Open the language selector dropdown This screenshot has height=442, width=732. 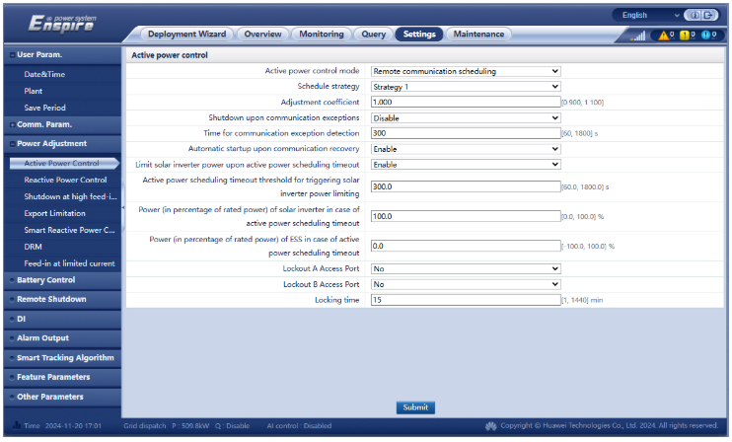(648, 16)
